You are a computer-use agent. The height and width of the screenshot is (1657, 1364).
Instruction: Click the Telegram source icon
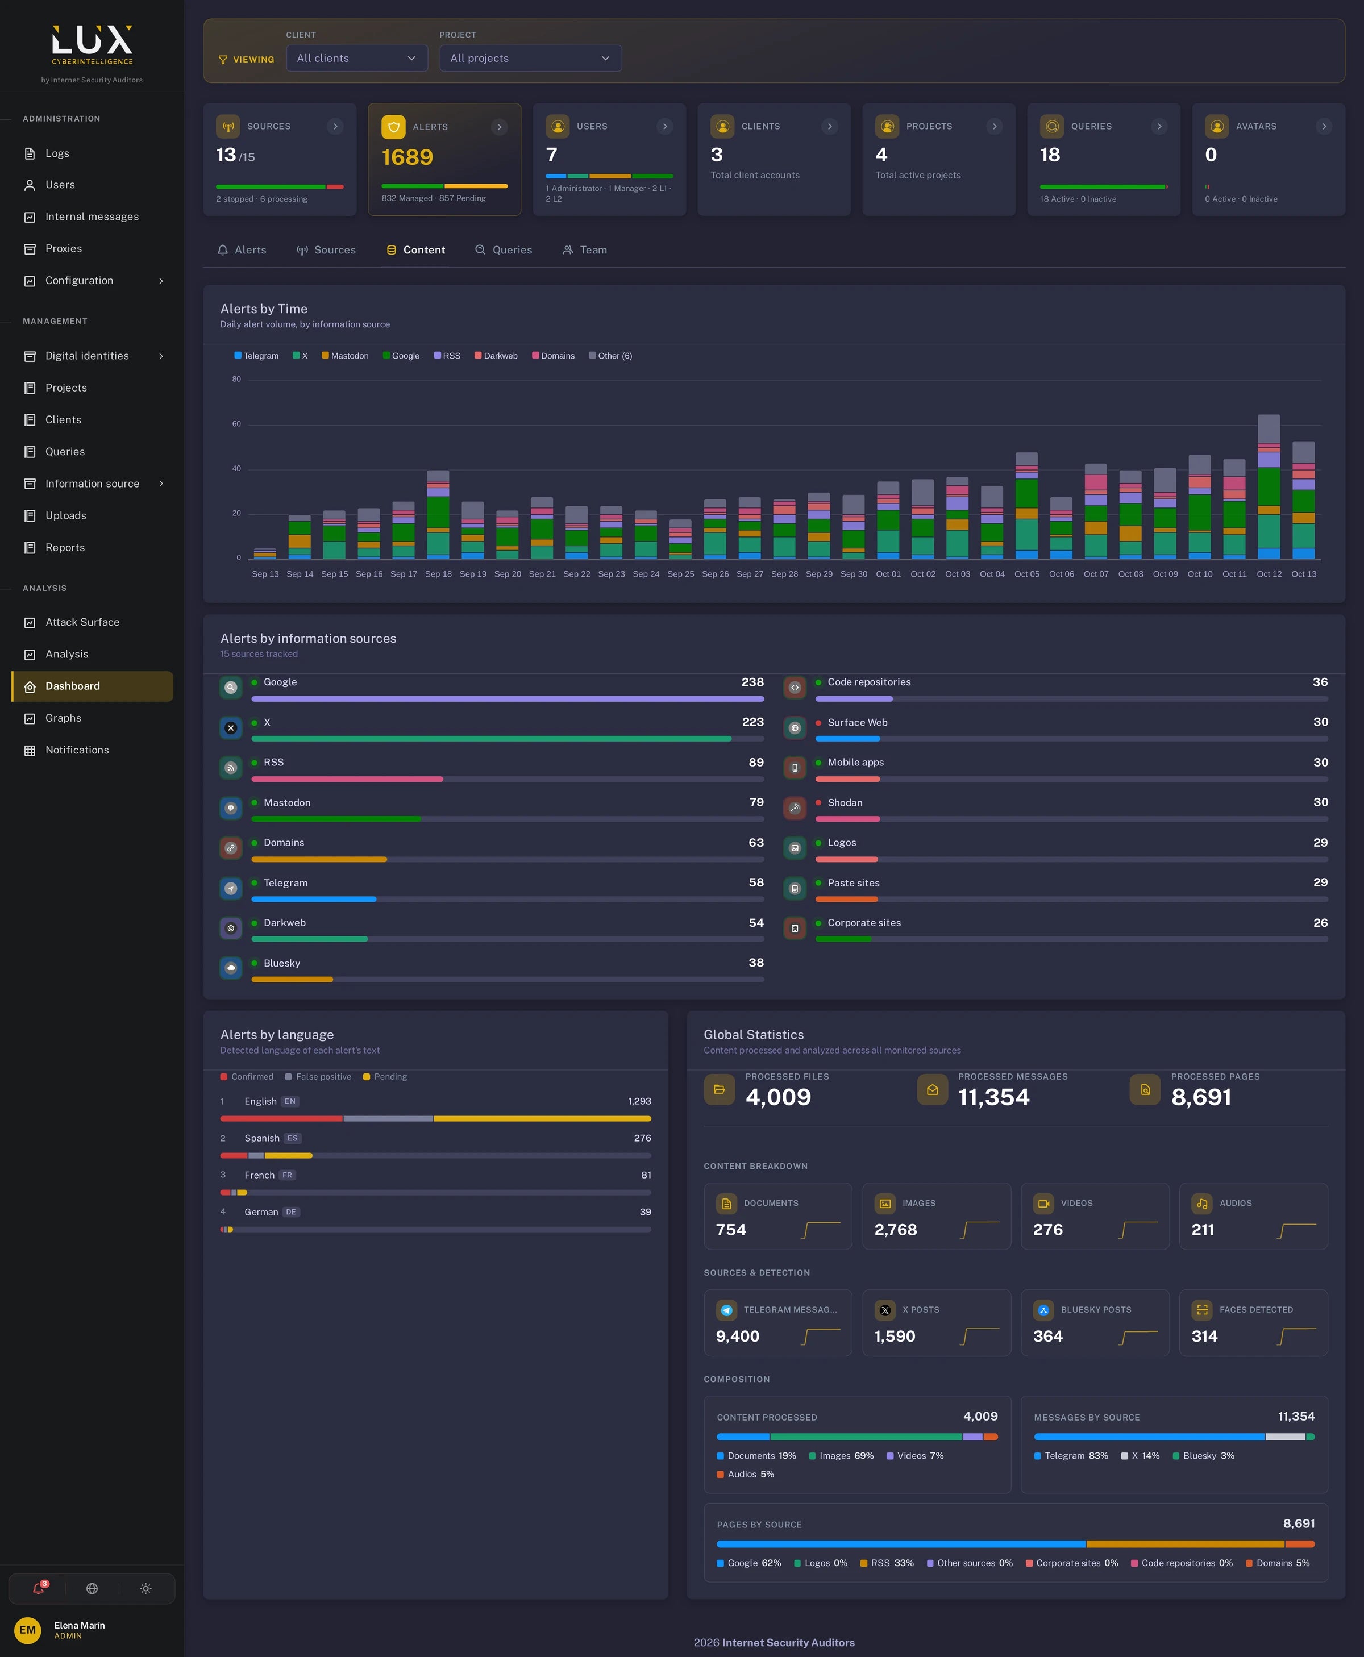(x=231, y=888)
